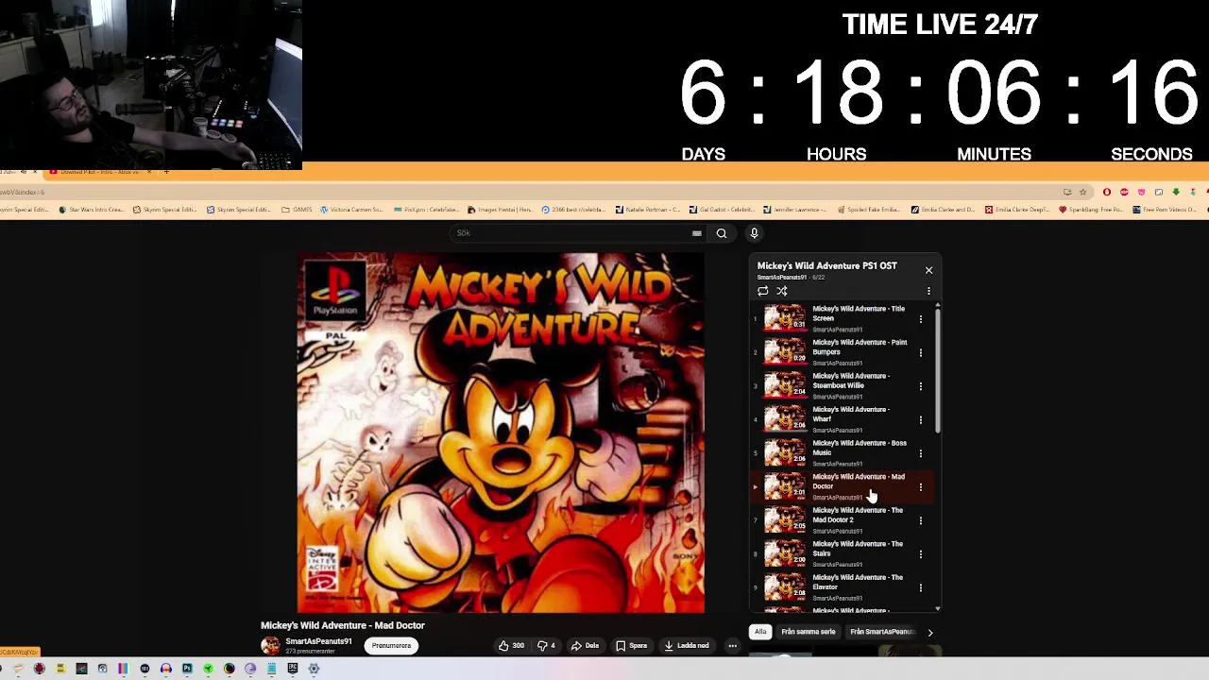Like the video with thumbs up
The width and height of the screenshot is (1209, 680).
click(512, 646)
